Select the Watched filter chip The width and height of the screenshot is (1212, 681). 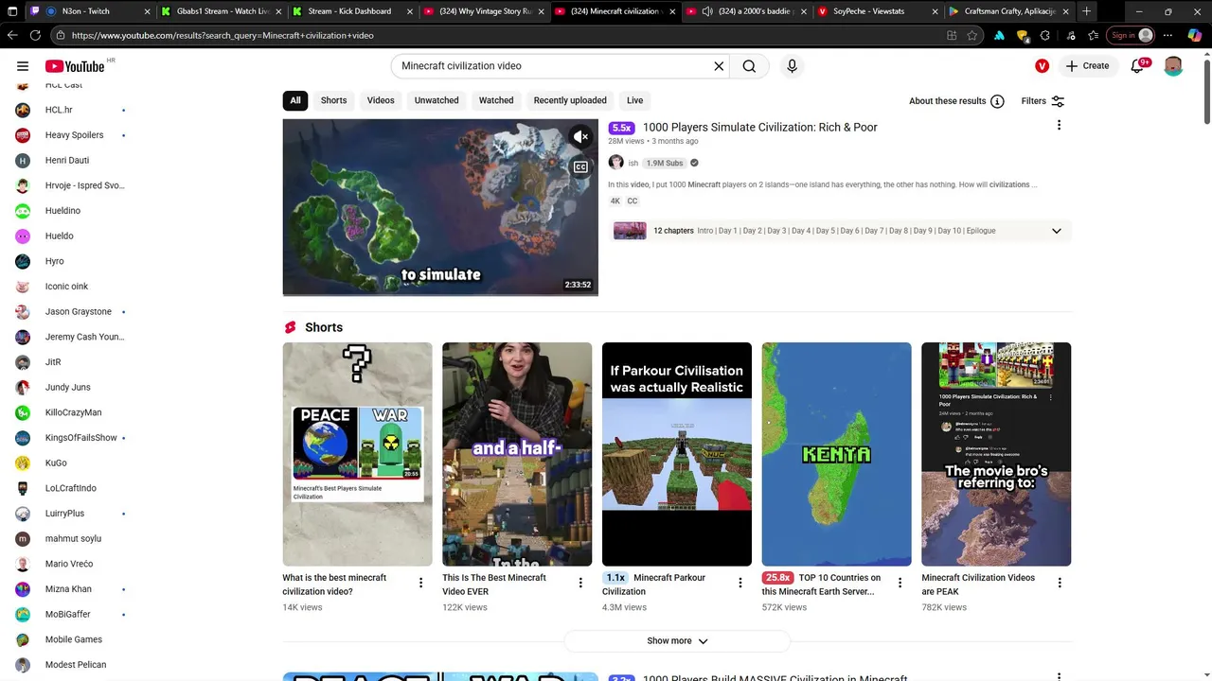coord(496,100)
